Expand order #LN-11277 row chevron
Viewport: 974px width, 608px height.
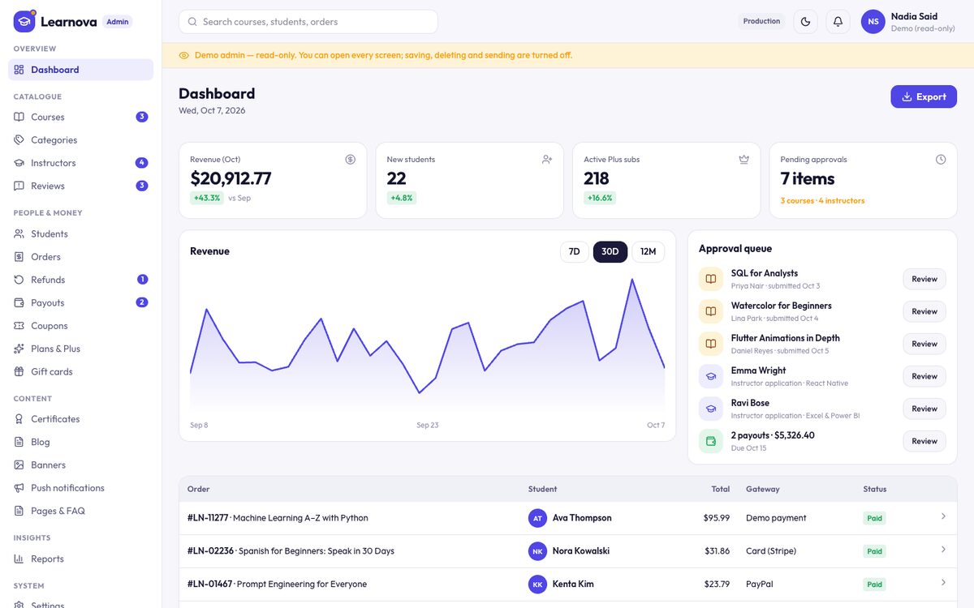[943, 516]
